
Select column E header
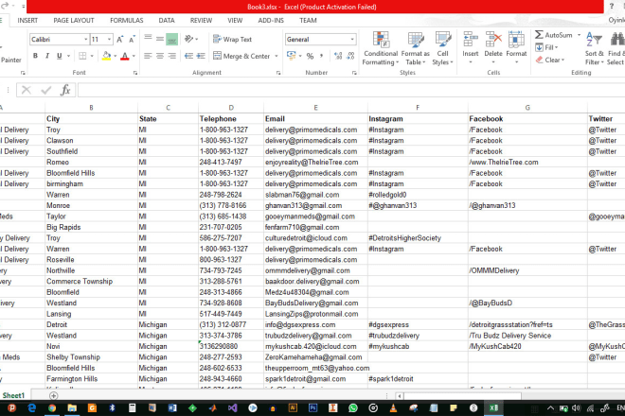(315, 108)
